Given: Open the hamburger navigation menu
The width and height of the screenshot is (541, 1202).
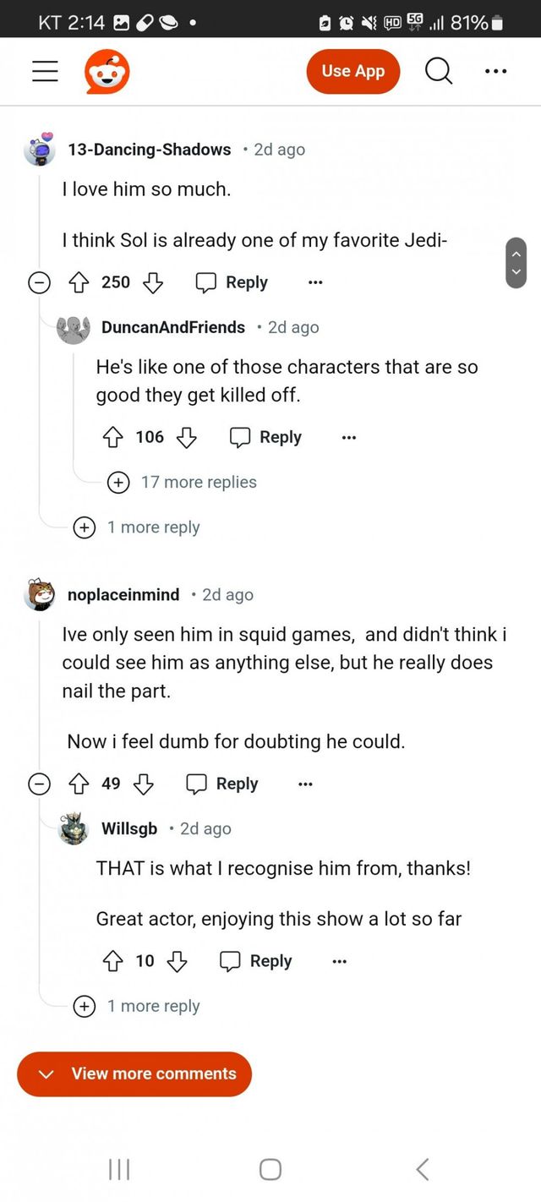Looking at the screenshot, I should coord(45,72).
